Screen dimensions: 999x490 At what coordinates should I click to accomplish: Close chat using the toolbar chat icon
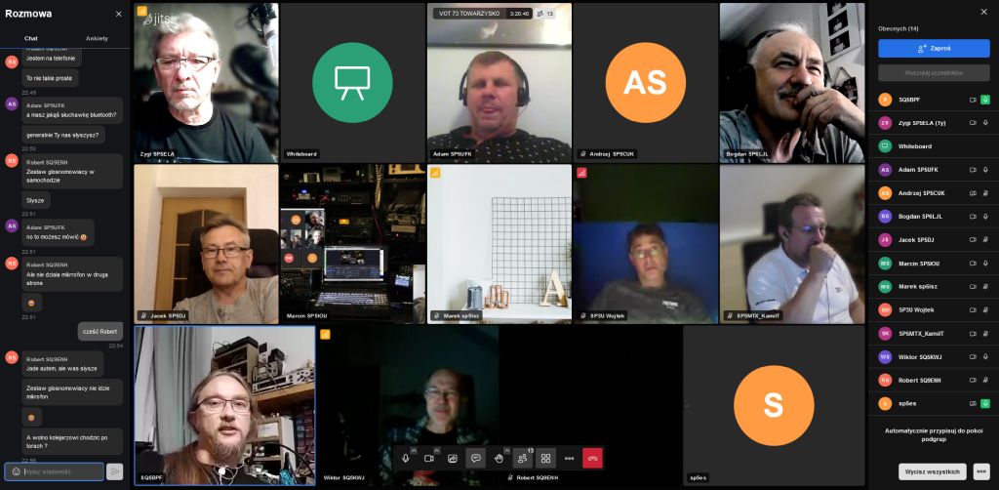click(x=475, y=458)
